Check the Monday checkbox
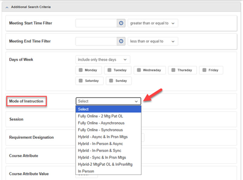Image resolution: width=243 pixels, height=180 pixels. 81,70
